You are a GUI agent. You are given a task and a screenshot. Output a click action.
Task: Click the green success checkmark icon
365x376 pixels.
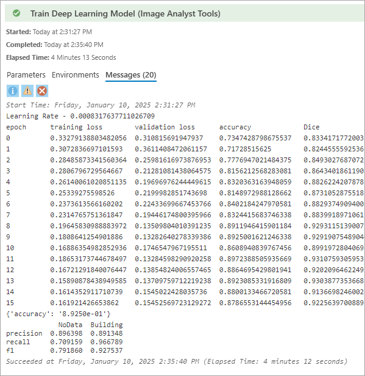(16, 13)
